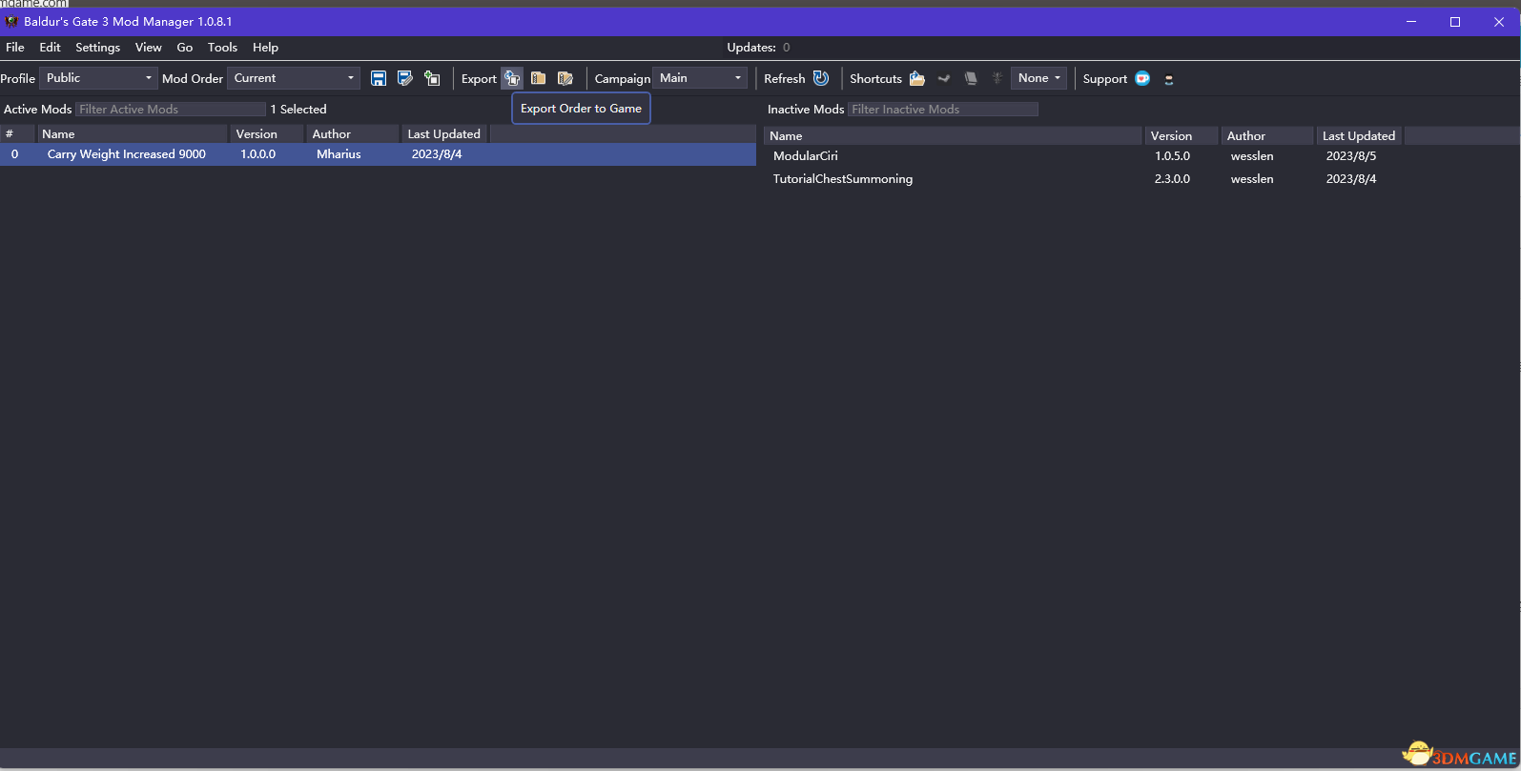Open the Profile dropdown set to Public

98,78
